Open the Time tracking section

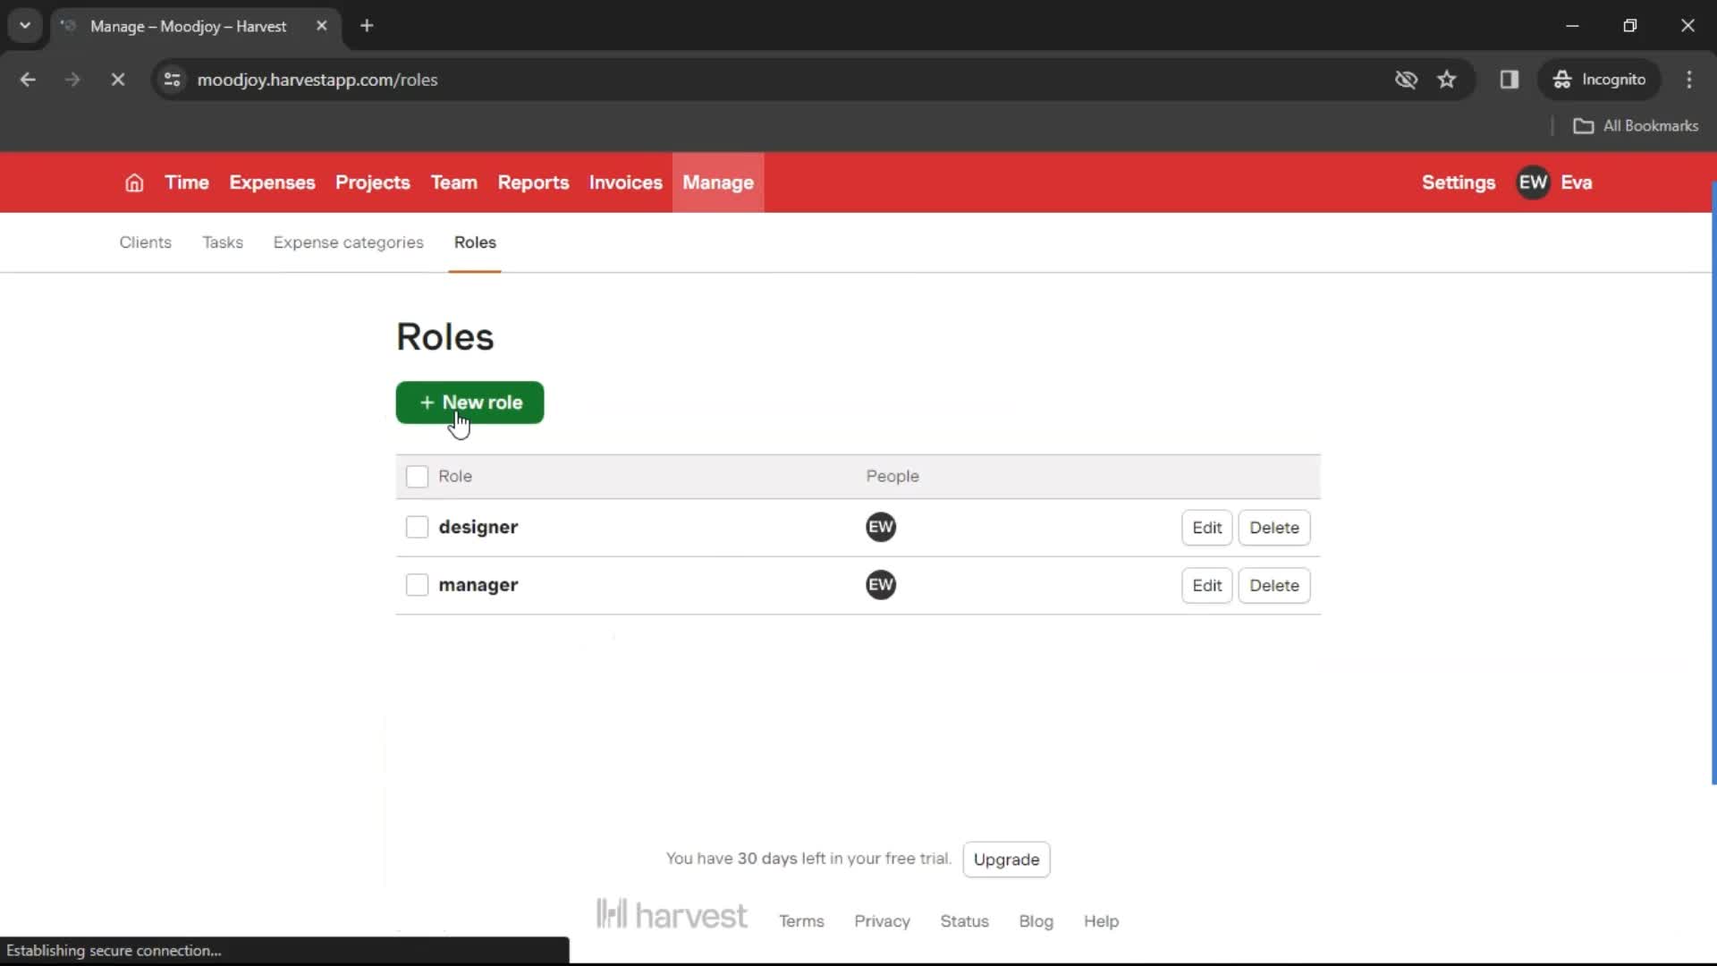tap(188, 182)
